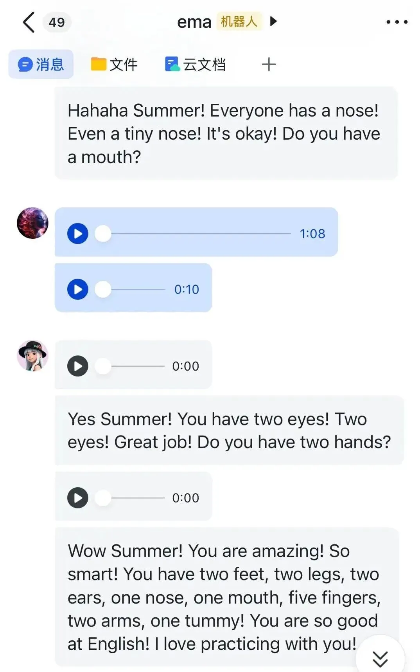Image resolution: width=420 pixels, height=672 pixels.
Task: Open ema bot's avatar with hat
Action: [32, 355]
